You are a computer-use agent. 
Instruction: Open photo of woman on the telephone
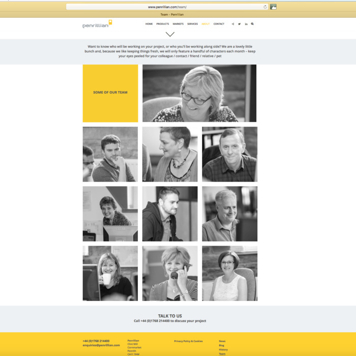170,274
